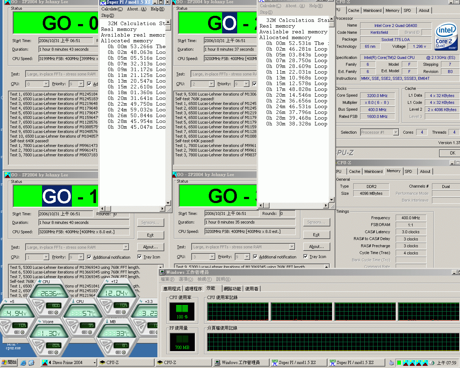Launch Internet Explorer from quick launch
Screen dimensions: 460x368
(x=23, y=363)
